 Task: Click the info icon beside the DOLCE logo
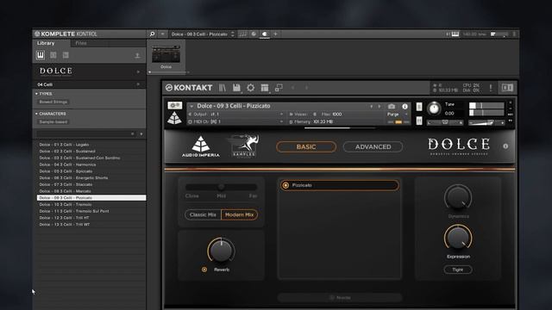[505, 146]
